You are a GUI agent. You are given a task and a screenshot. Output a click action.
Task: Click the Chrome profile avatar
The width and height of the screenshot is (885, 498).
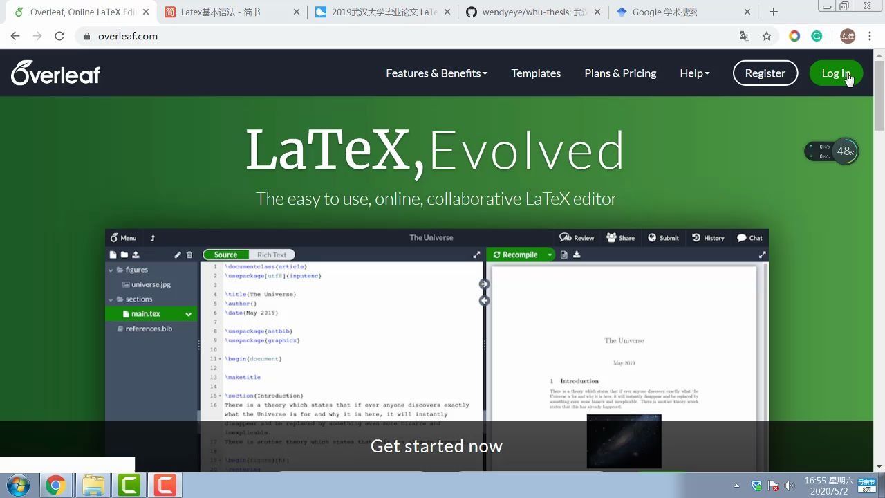coord(848,36)
